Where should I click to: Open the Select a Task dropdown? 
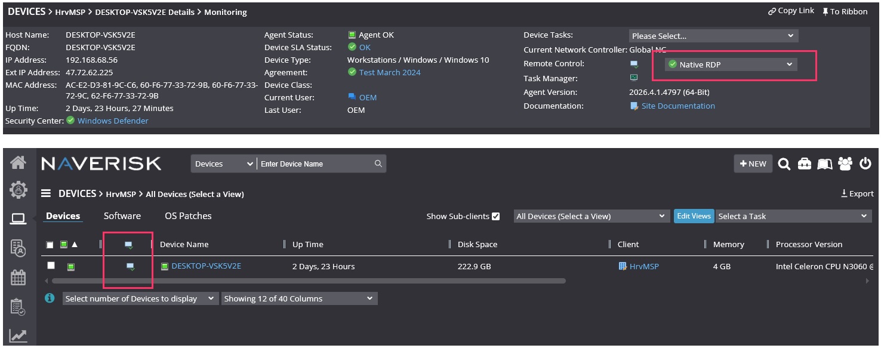(x=794, y=216)
